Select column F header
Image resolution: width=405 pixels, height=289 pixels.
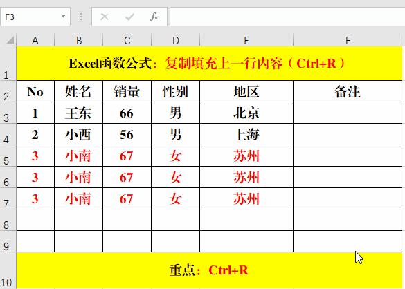pyautogui.click(x=348, y=40)
